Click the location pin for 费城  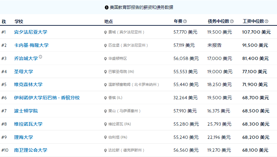tap(105, 32)
